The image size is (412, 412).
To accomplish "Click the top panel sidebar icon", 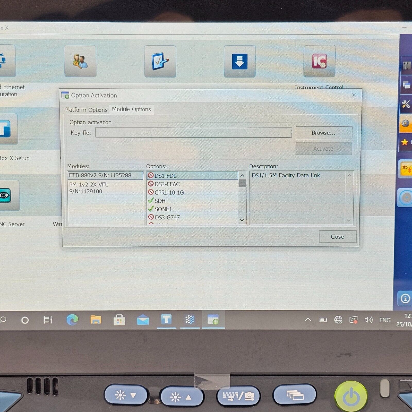I will pyautogui.click(x=407, y=66).
